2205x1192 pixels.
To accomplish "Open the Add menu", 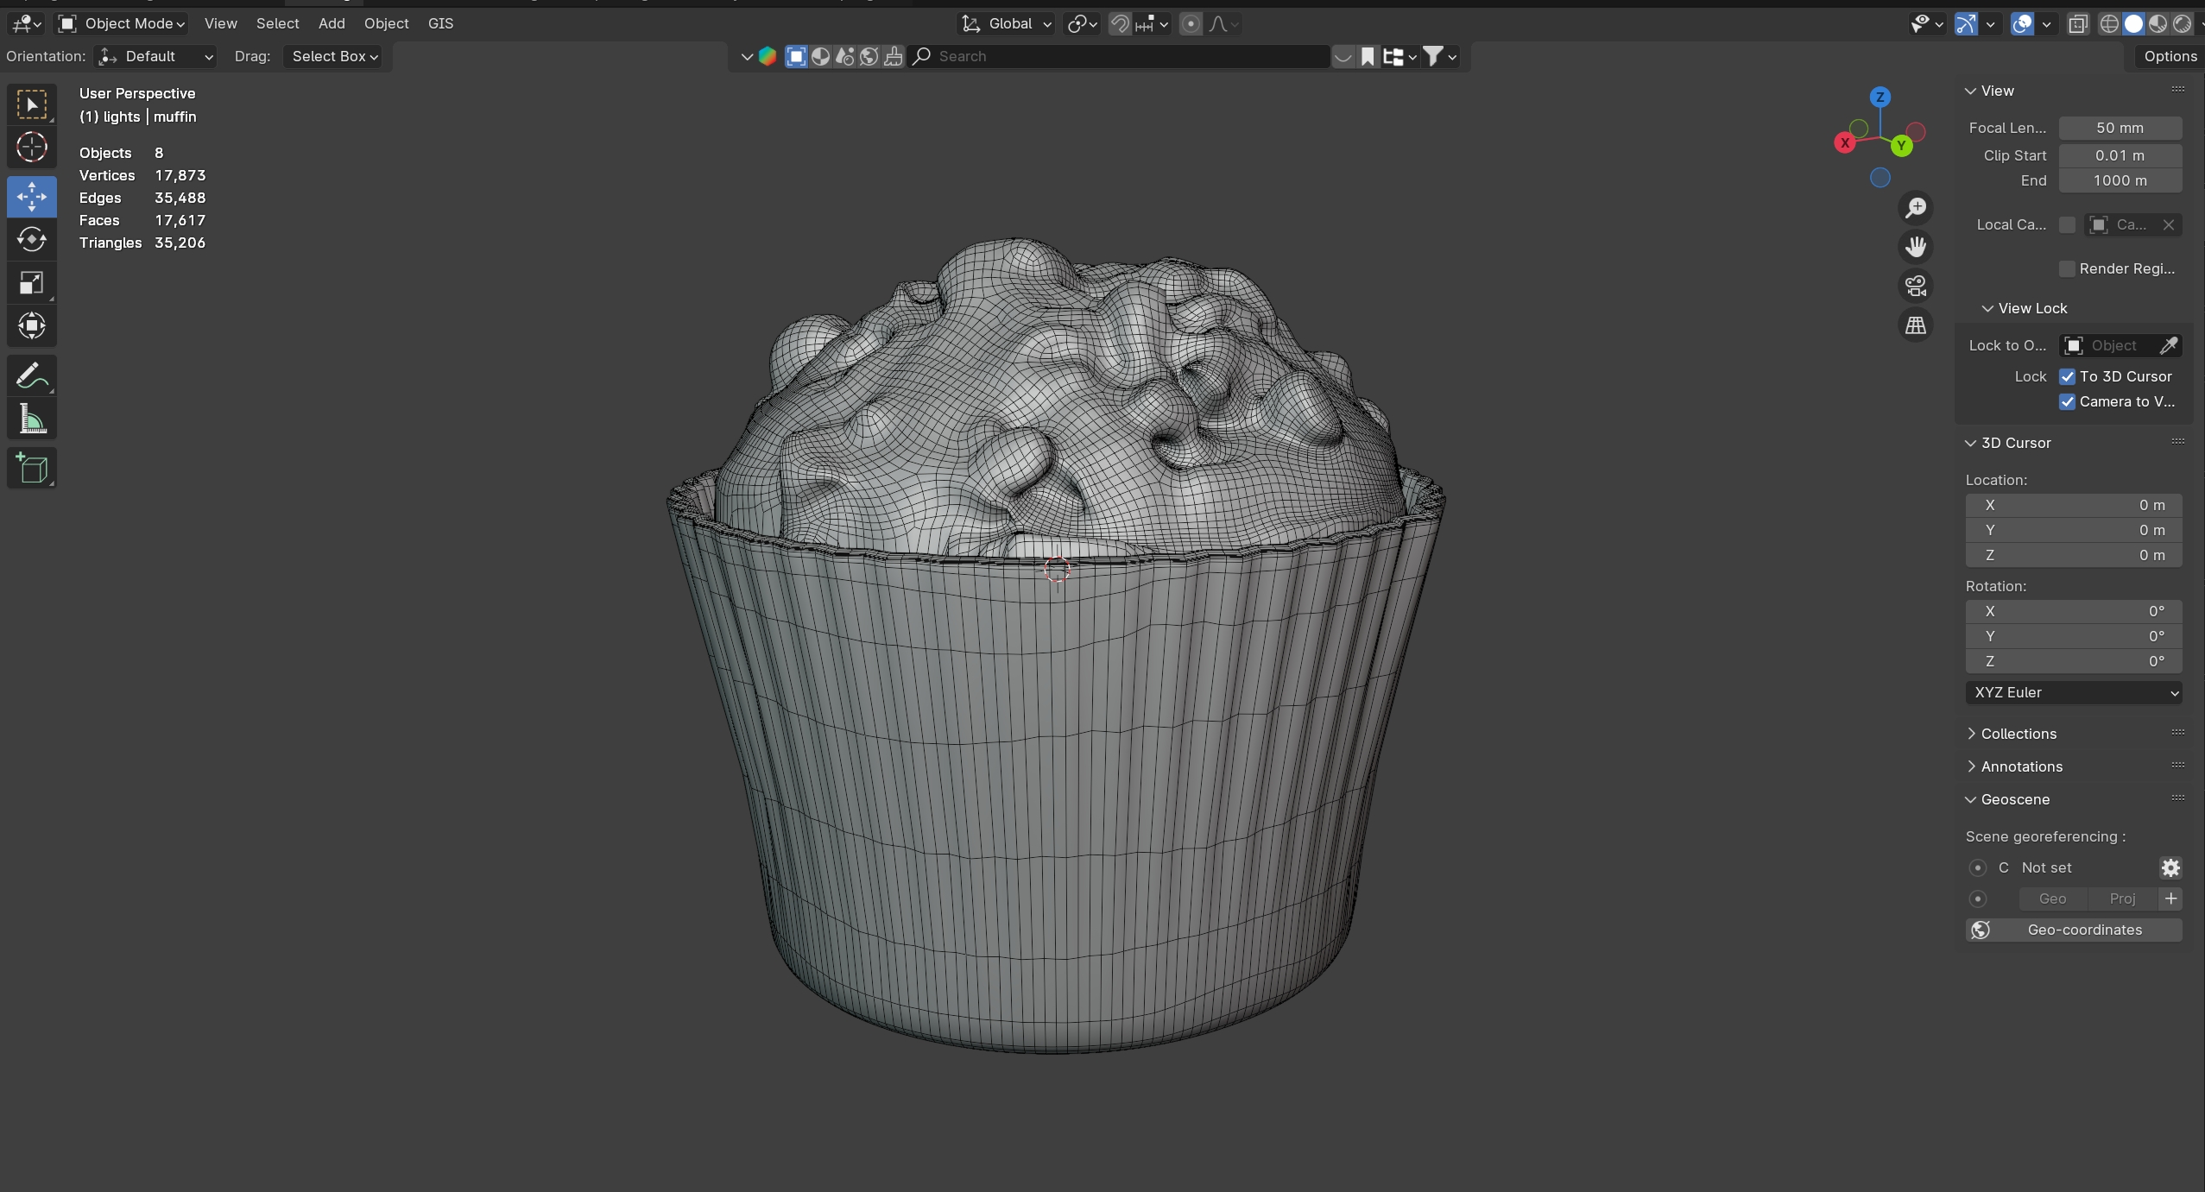I will 332,23.
